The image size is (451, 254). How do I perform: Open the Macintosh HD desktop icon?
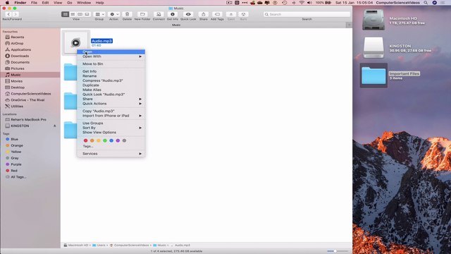(373, 20)
